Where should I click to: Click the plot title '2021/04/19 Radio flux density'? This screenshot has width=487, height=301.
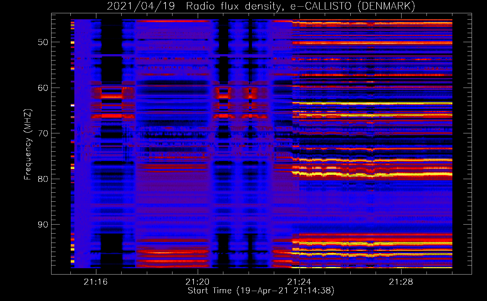(195, 6)
